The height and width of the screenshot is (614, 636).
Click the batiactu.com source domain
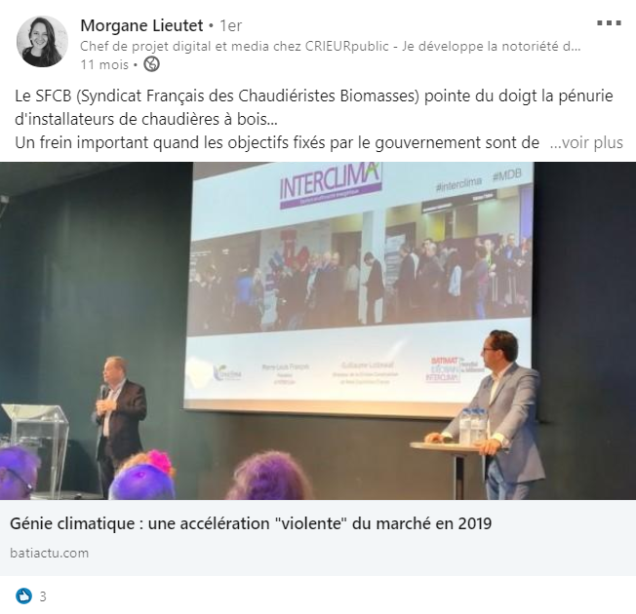click(x=49, y=553)
